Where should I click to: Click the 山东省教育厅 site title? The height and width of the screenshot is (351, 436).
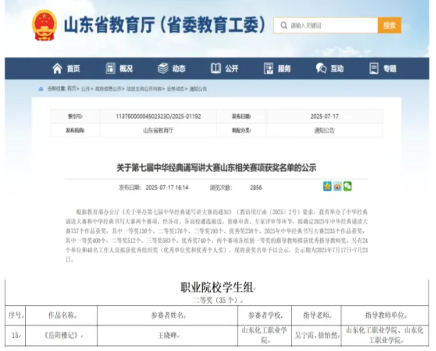[165, 25]
